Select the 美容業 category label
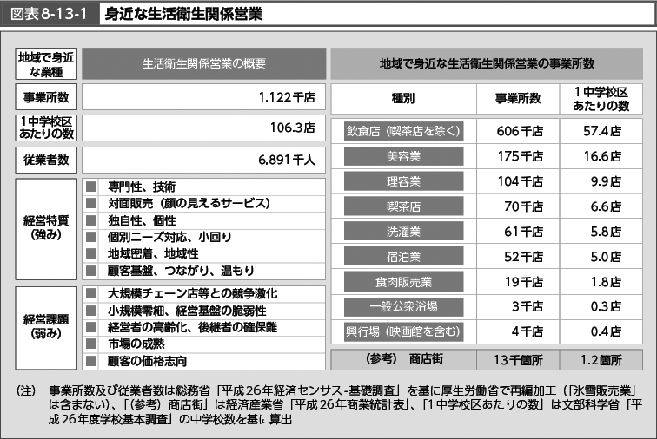This screenshot has height=439, width=657. (x=402, y=157)
